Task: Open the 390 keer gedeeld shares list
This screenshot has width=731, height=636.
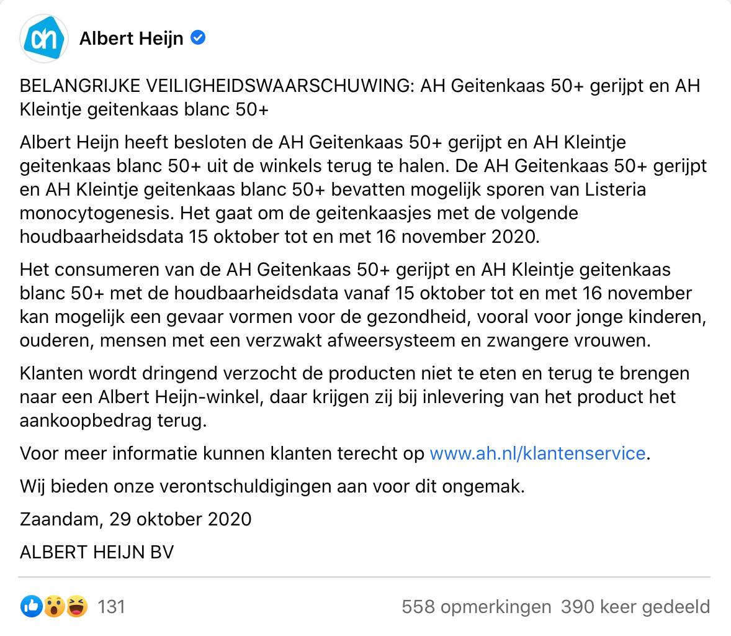Action: click(x=635, y=606)
